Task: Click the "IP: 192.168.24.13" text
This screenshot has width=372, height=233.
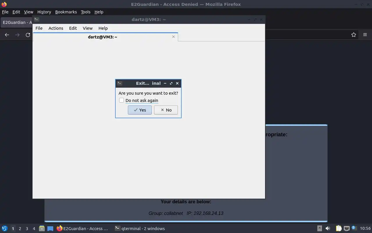Action: (205, 213)
